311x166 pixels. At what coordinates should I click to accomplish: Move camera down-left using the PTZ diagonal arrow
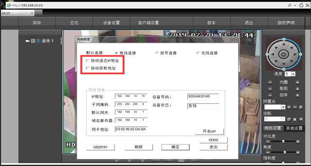pyautogui.click(x=276, y=60)
